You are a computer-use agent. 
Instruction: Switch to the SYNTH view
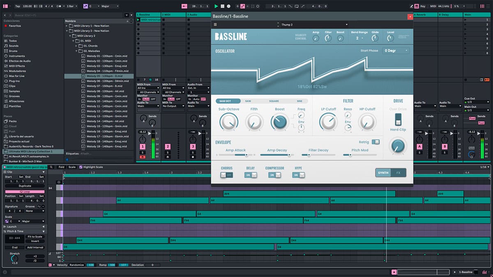[383, 173]
